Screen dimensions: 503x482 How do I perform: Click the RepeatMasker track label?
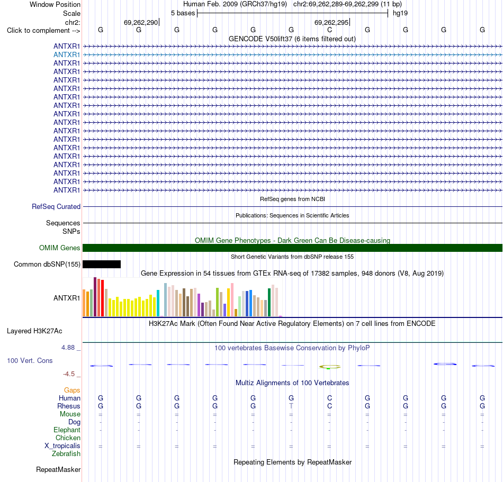click(58, 469)
